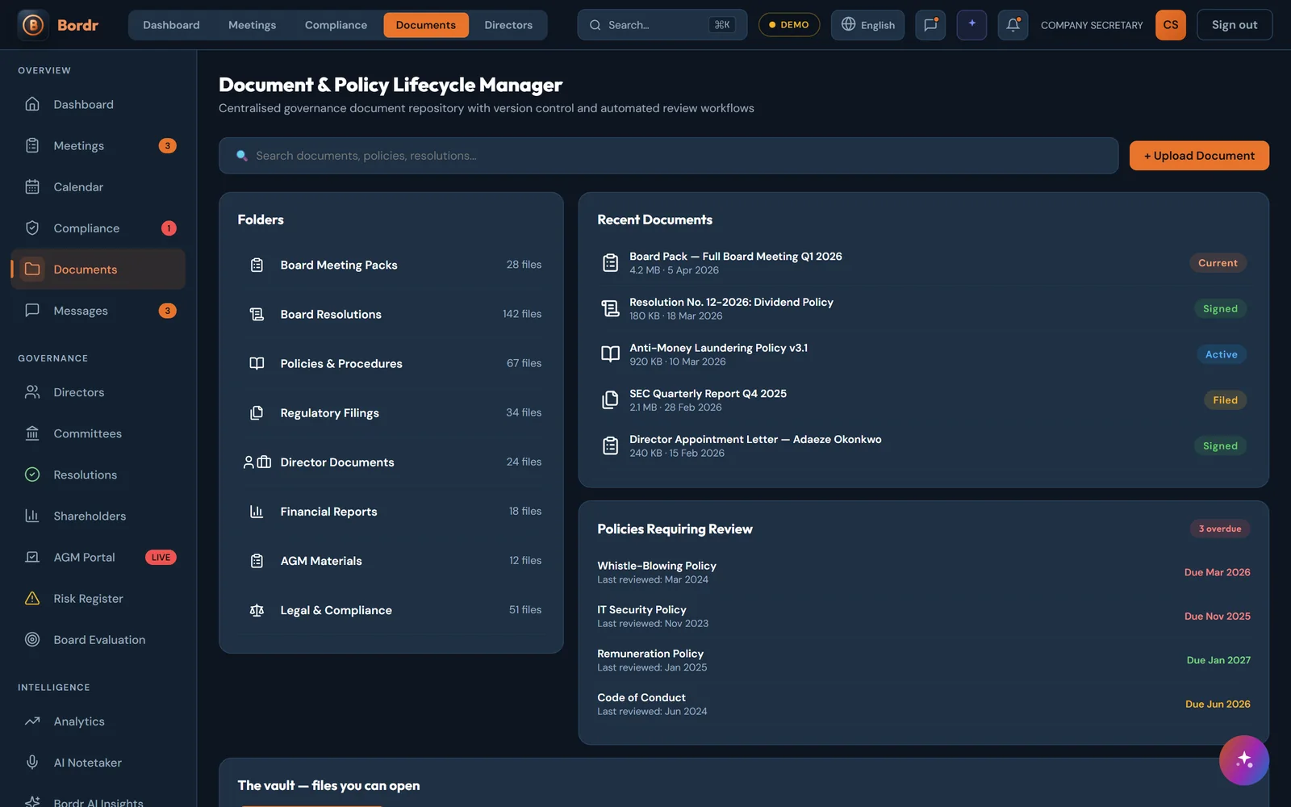Click the chat message icon in header
The image size is (1291, 807).
tap(930, 25)
